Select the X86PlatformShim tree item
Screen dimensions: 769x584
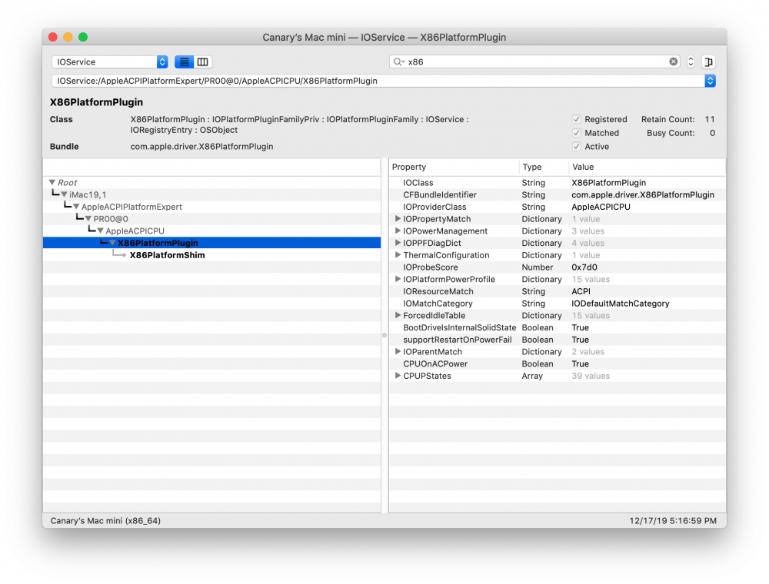point(167,255)
